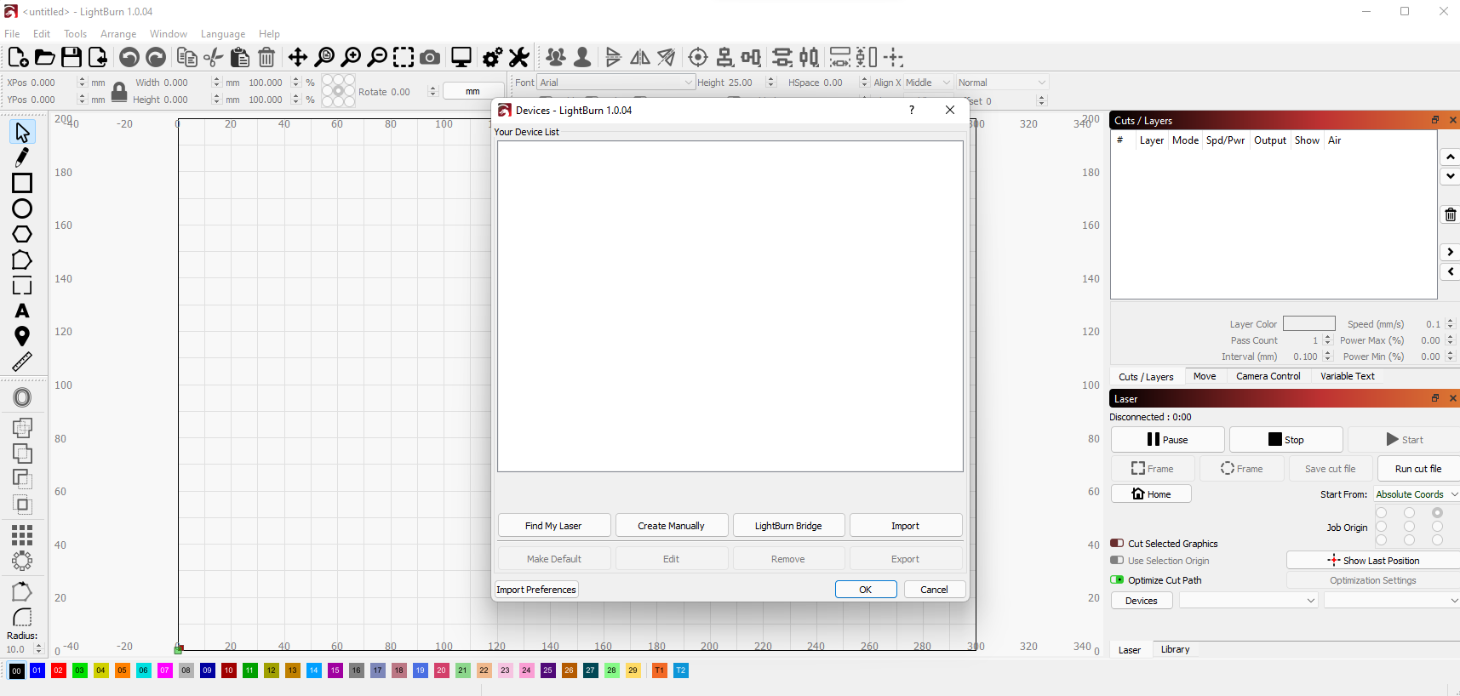Select the Rectangle drawing tool
This screenshot has height=696, width=1460.
[x=22, y=183]
